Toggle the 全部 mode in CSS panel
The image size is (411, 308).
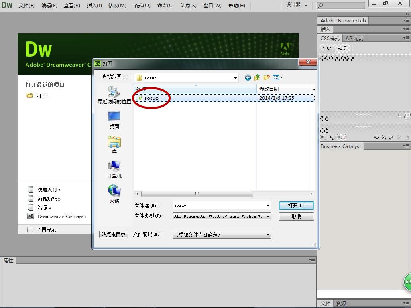point(327,48)
